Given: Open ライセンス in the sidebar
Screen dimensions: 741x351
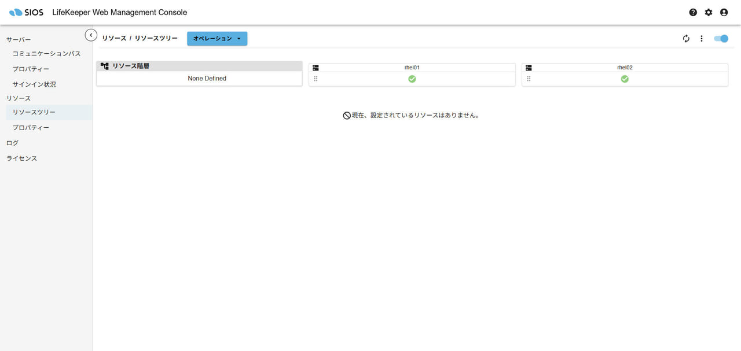Looking at the screenshot, I should pos(21,158).
